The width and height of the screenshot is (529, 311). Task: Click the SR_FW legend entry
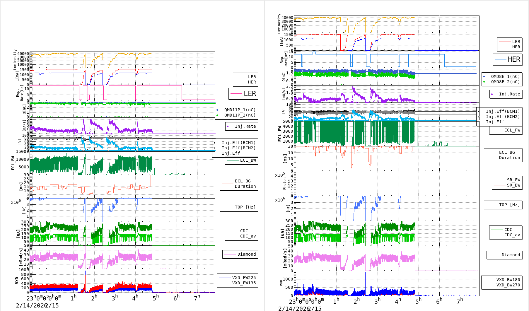click(x=513, y=180)
